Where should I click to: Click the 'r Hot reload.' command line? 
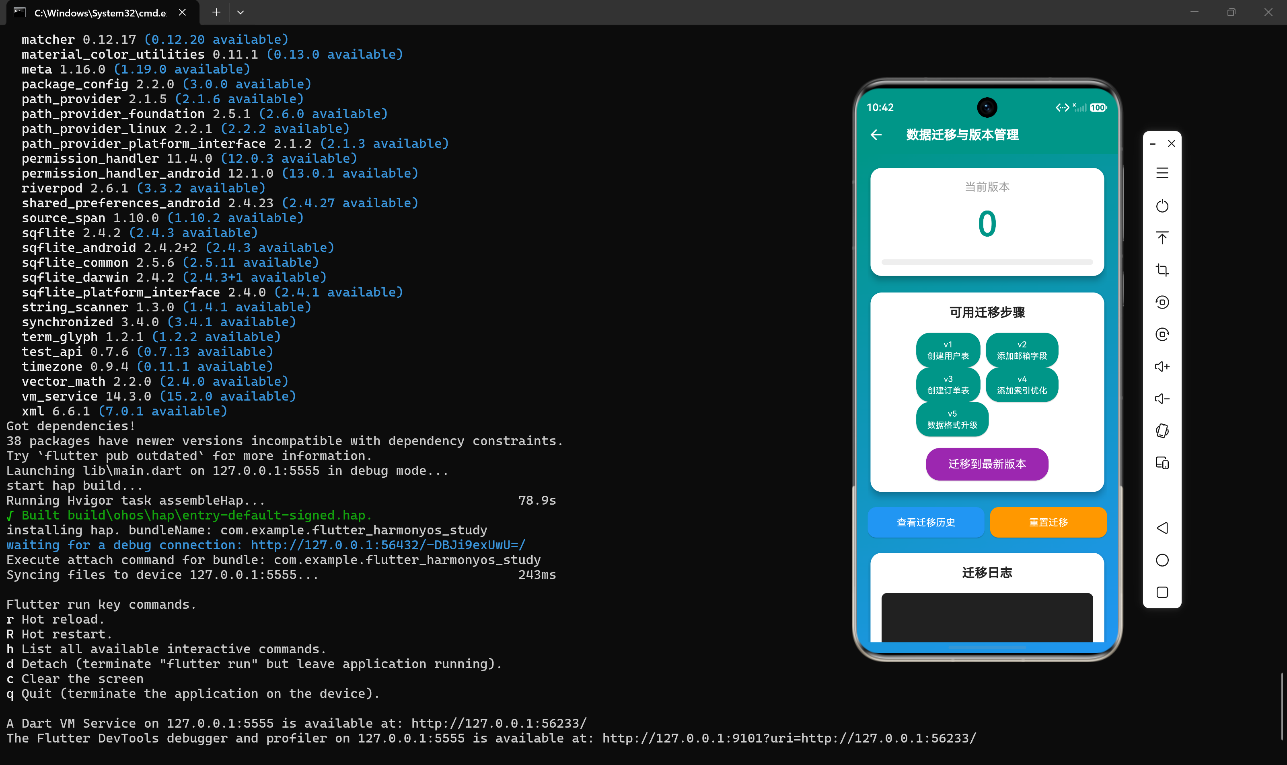[55, 619]
